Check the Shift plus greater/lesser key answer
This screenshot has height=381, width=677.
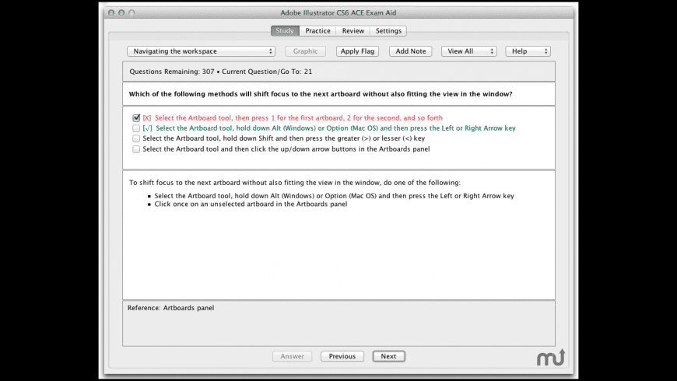[x=136, y=138]
